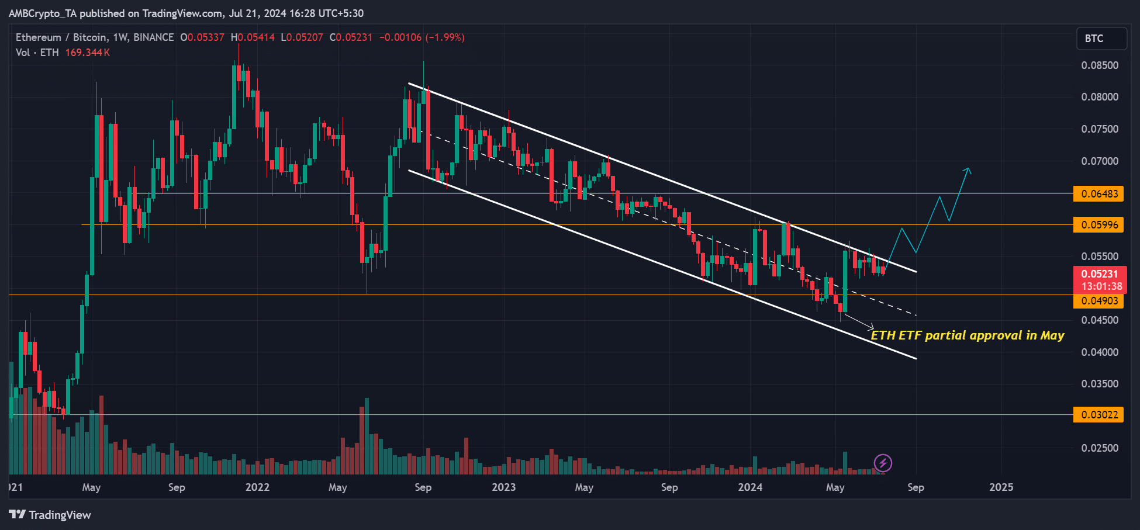Click the high price value H0.05414
The width and height of the screenshot is (1140, 530).
(x=253, y=37)
